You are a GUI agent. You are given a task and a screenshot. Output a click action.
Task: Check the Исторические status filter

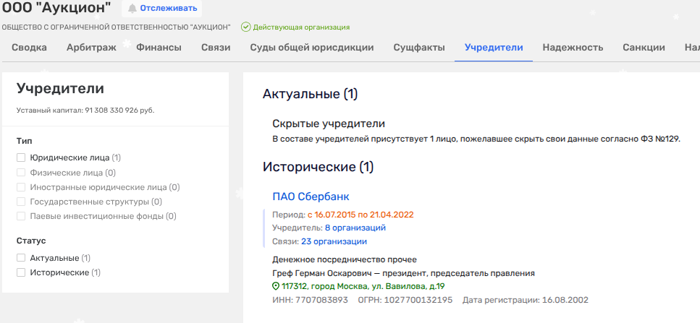[21, 272]
